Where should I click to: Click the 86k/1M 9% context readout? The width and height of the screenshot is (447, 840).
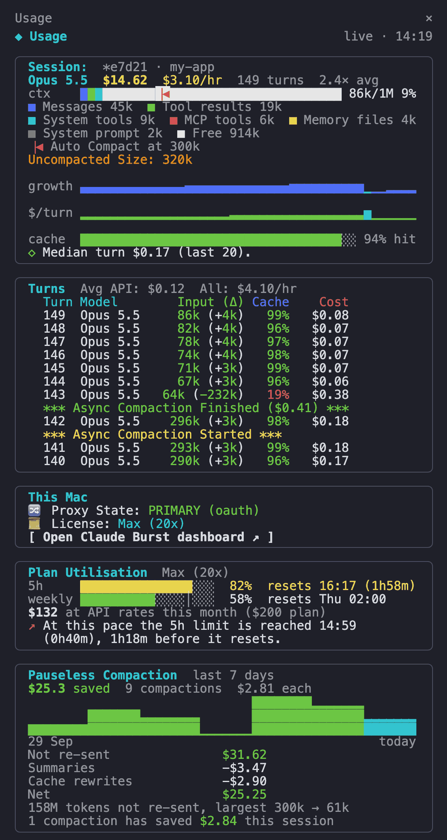(x=382, y=94)
